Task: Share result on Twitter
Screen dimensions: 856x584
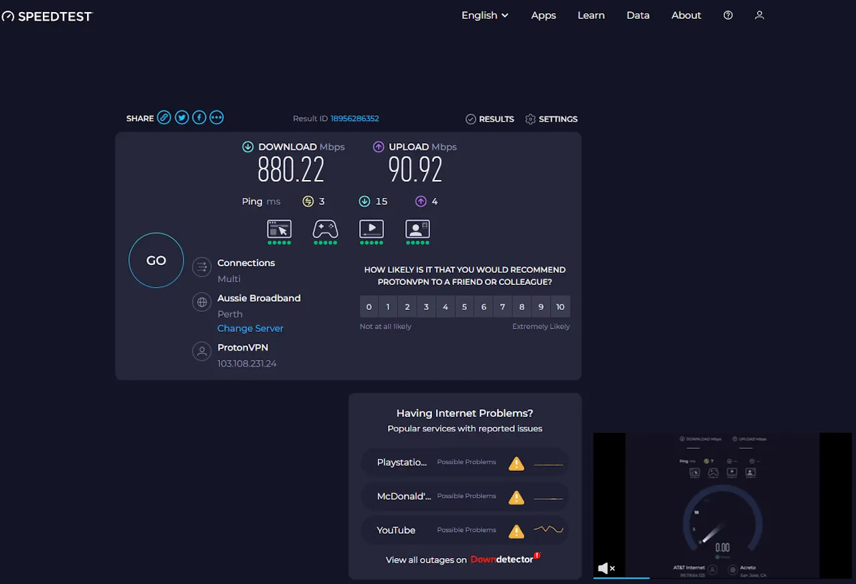Action: point(182,118)
